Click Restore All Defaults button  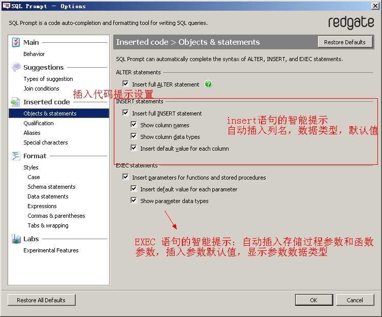(41, 300)
